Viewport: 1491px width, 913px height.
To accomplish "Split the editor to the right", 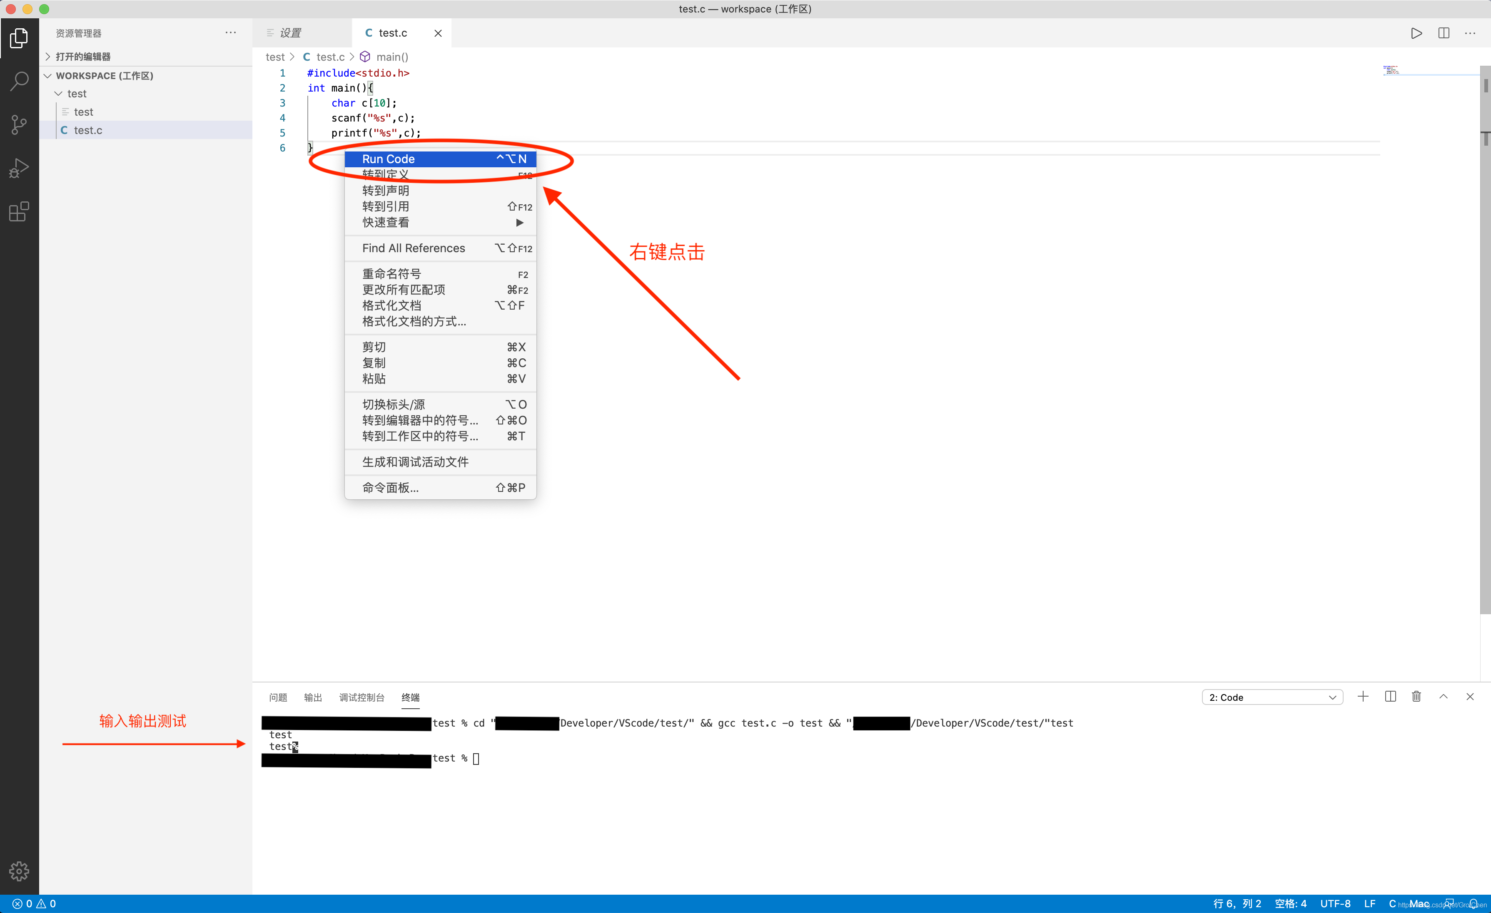I will click(1444, 33).
